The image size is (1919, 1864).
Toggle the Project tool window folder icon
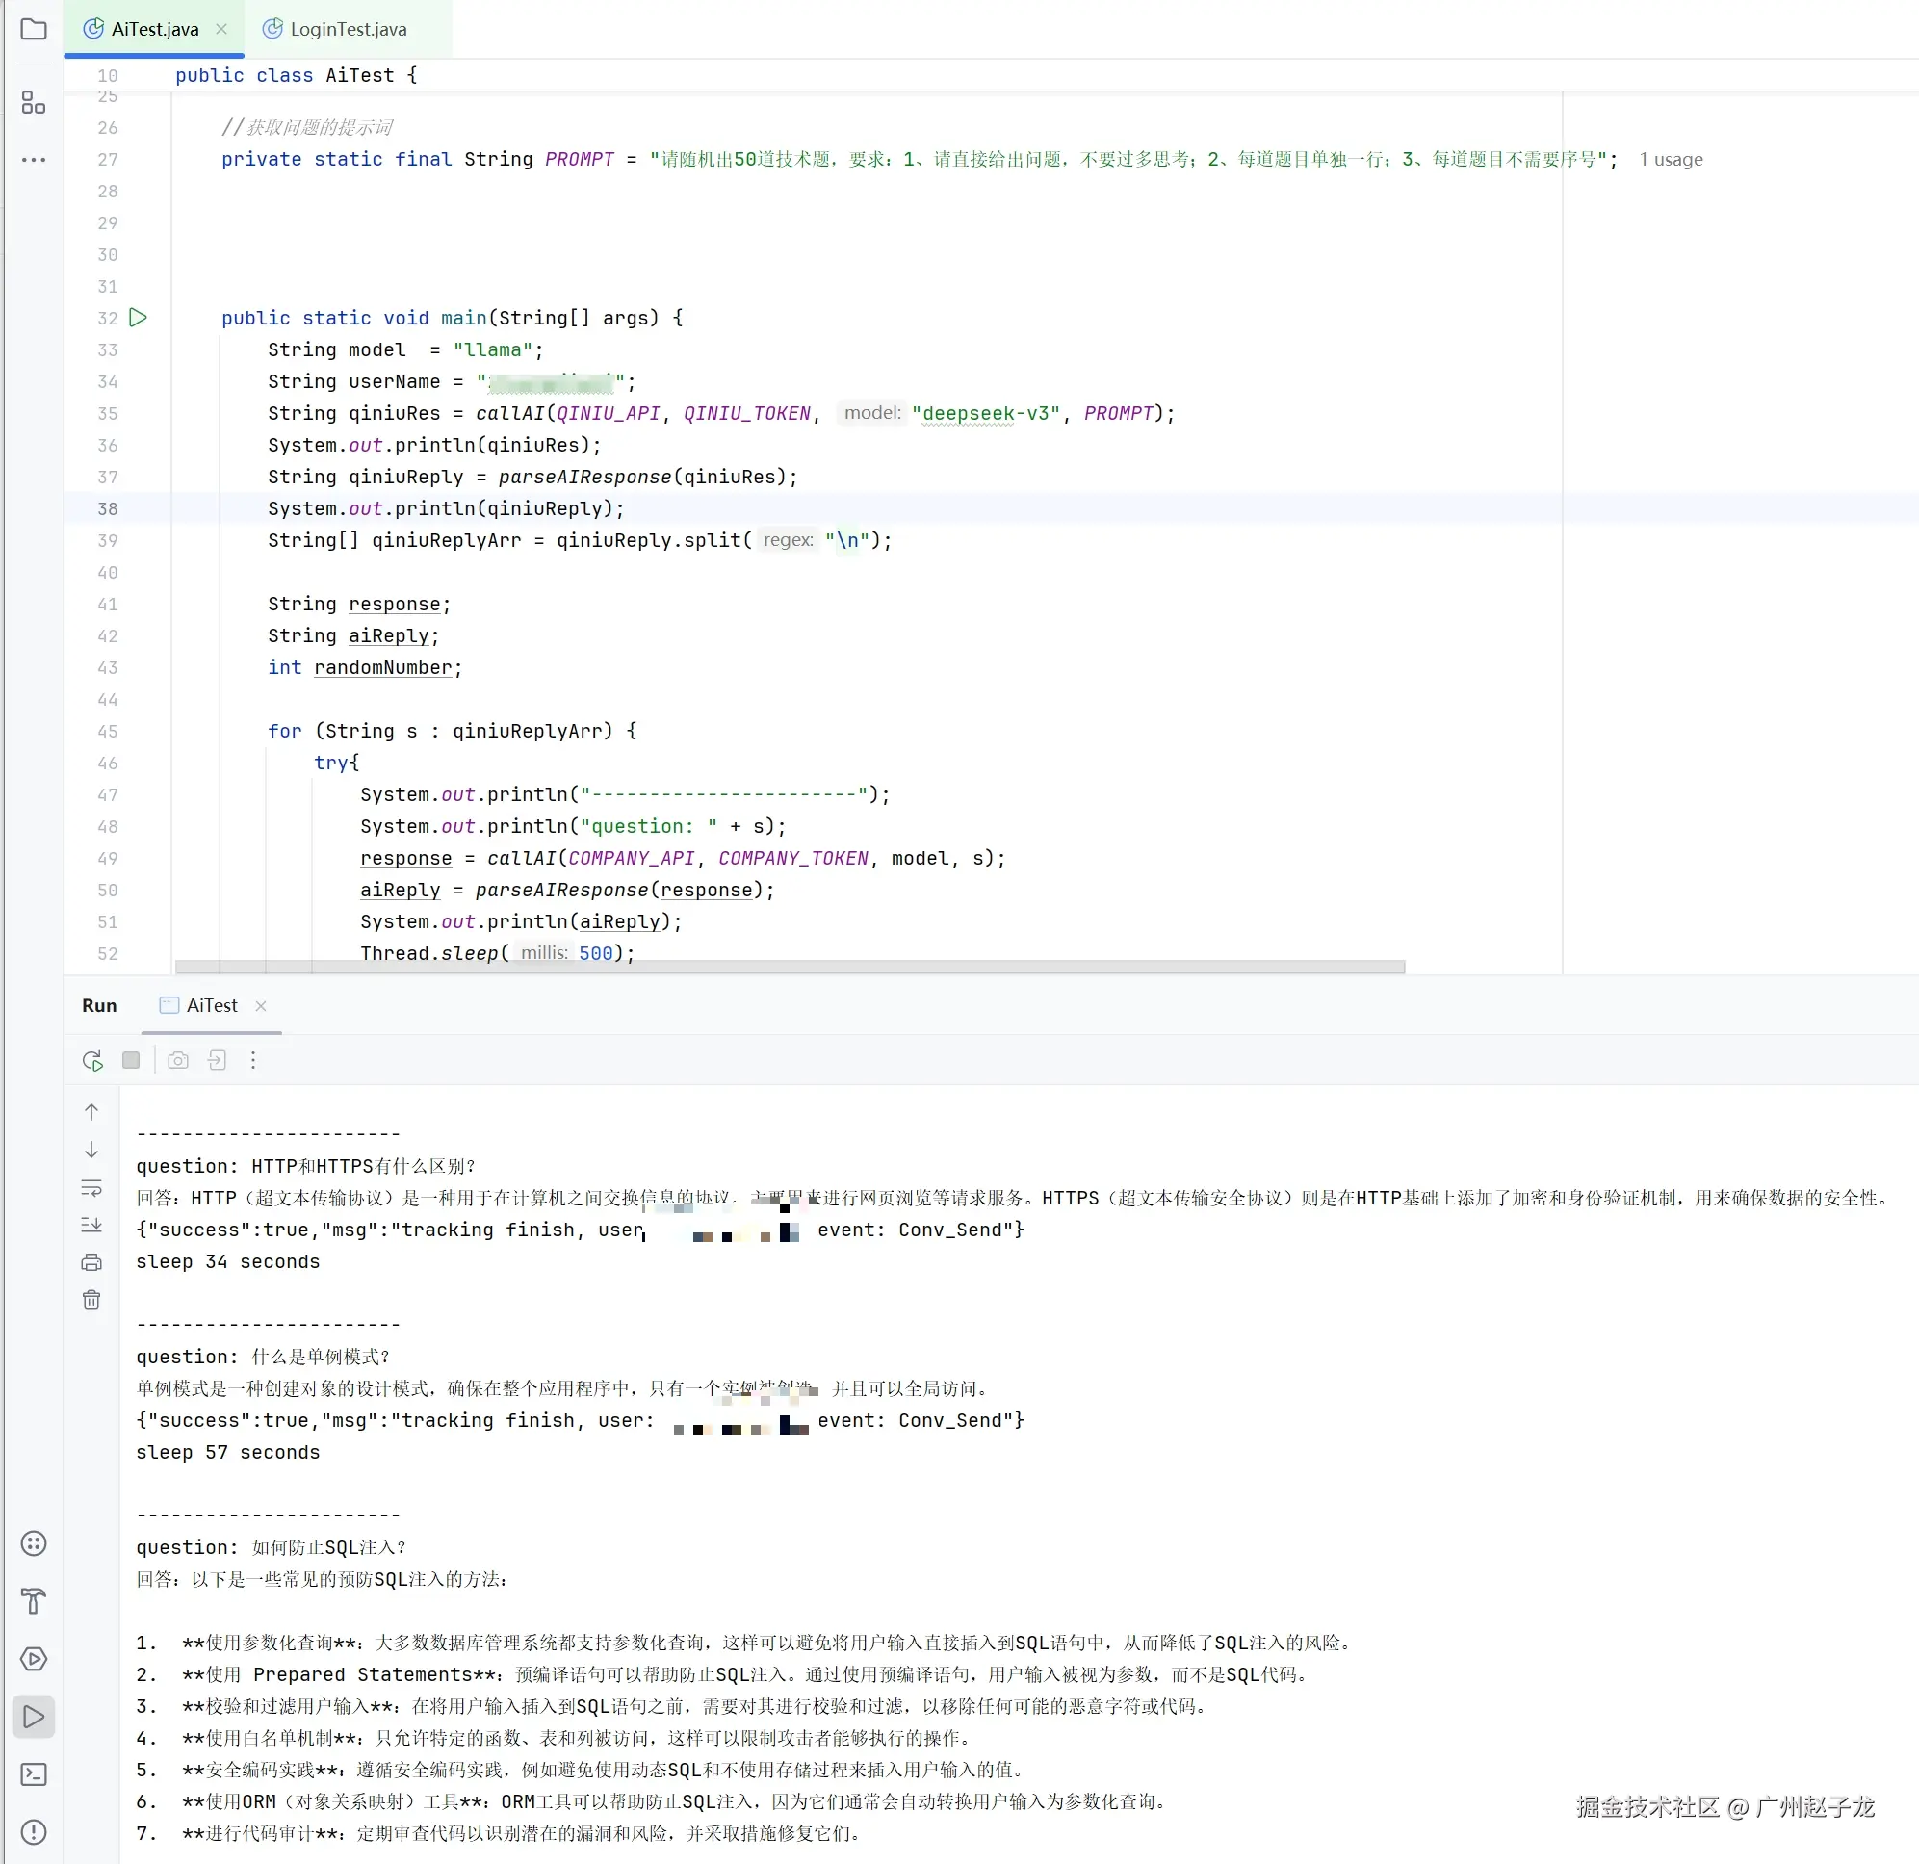click(34, 30)
